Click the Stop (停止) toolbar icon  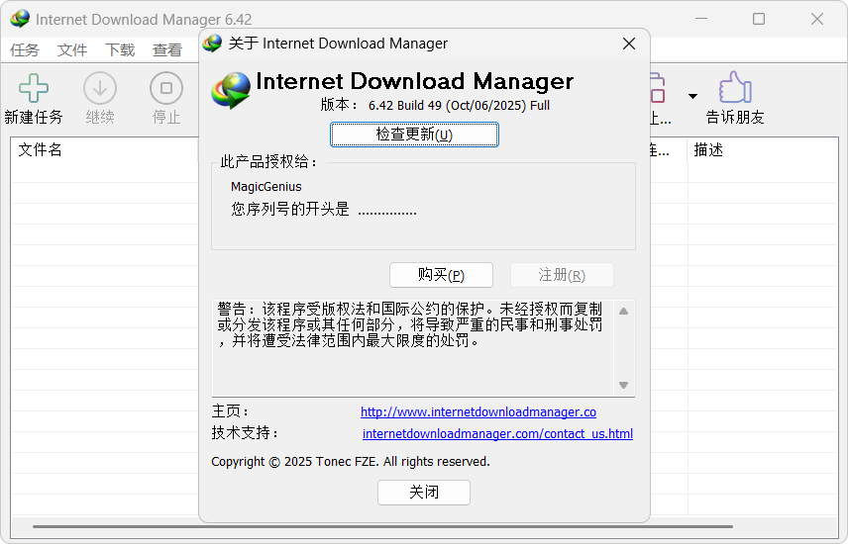pos(166,88)
